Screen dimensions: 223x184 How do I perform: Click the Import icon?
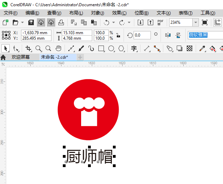[140, 22]
